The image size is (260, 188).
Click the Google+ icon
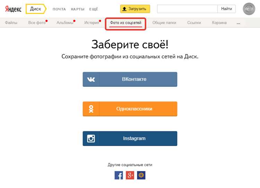click(x=130, y=175)
